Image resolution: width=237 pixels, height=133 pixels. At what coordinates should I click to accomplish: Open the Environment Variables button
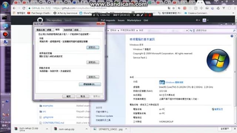[x=90, y=84]
